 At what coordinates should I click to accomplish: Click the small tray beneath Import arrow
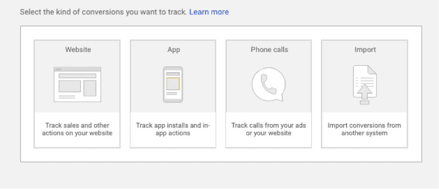point(365,103)
